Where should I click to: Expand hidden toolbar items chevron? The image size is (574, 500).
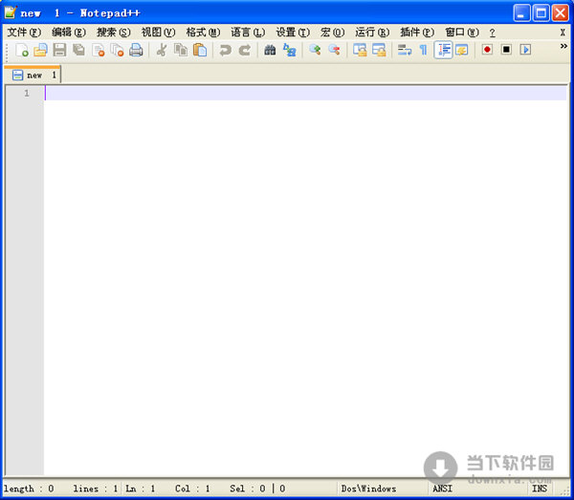[563, 46]
